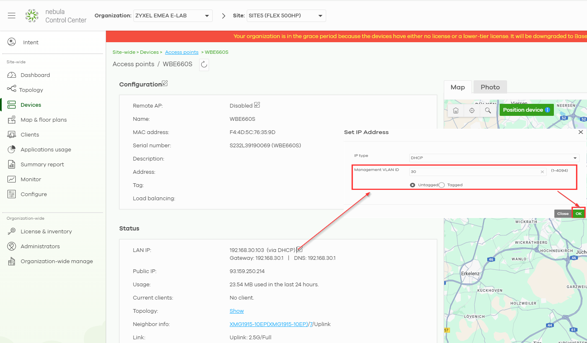Open the IP type DHCP dropdown
587x343 pixels.
(494, 158)
